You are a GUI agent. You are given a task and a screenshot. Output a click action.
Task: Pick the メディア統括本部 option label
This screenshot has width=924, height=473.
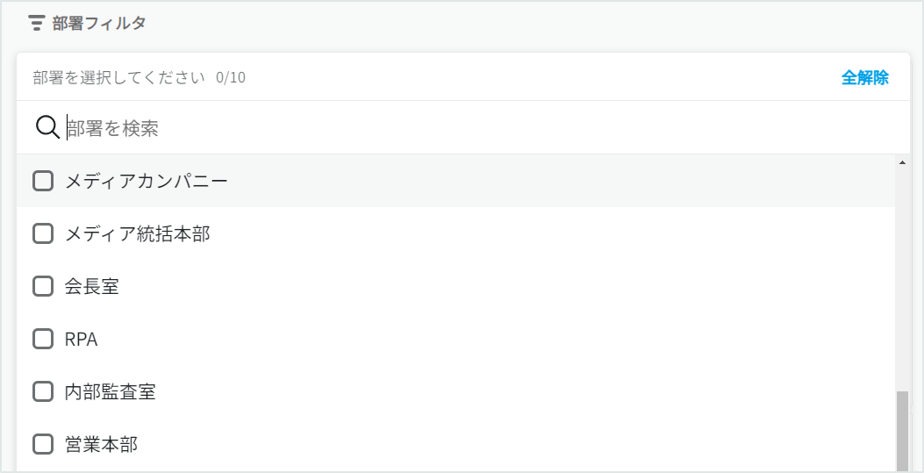pyautogui.click(x=137, y=233)
